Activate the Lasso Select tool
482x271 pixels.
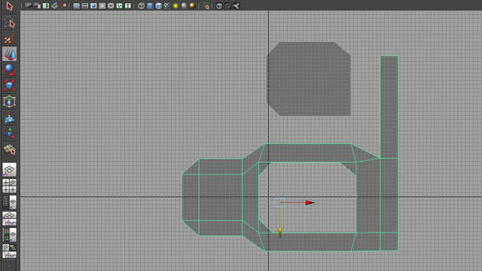[9, 23]
